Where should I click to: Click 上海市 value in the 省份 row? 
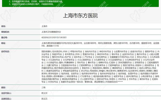click(x=45, y=26)
